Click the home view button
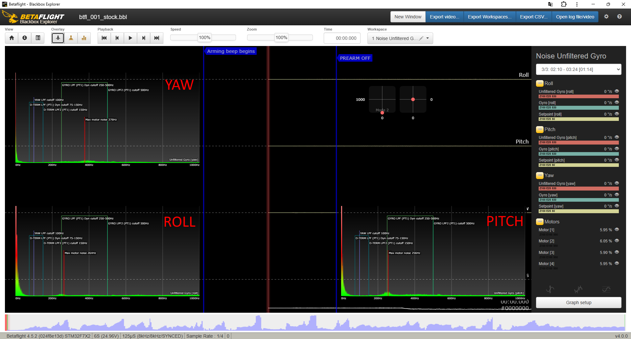 pos(12,38)
